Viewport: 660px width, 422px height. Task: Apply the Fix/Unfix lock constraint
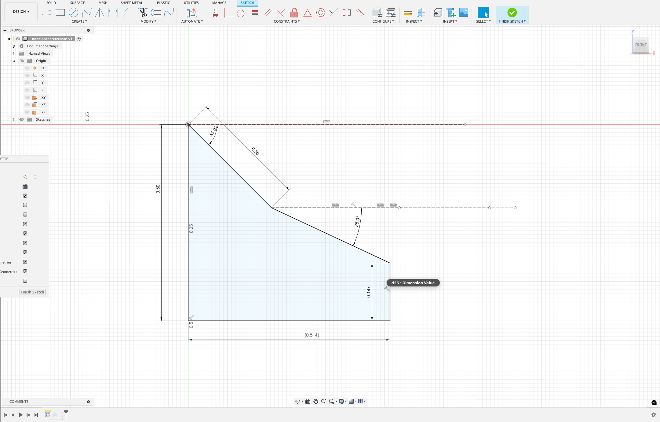tap(294, 13)
